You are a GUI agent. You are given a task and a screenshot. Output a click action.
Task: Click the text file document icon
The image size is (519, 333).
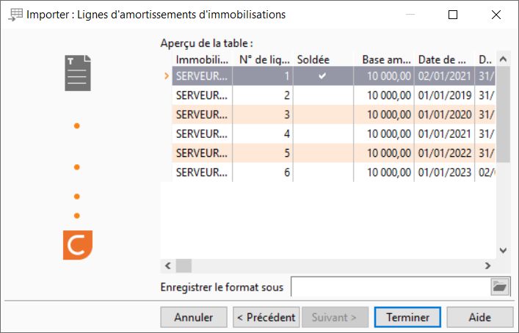(x=78, y=73)
